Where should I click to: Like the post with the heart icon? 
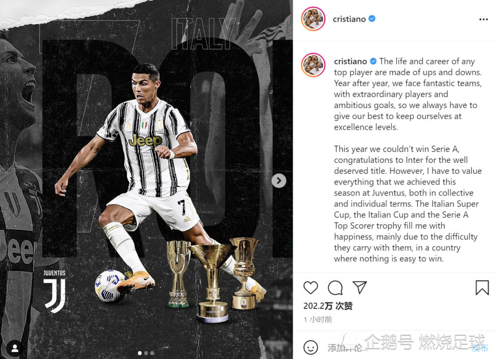click(x=310, y=288)
